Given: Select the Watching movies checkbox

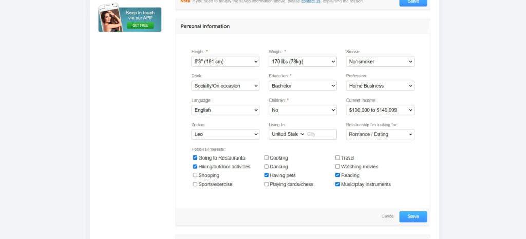Looking at the screenshot, I should point(337,167).
